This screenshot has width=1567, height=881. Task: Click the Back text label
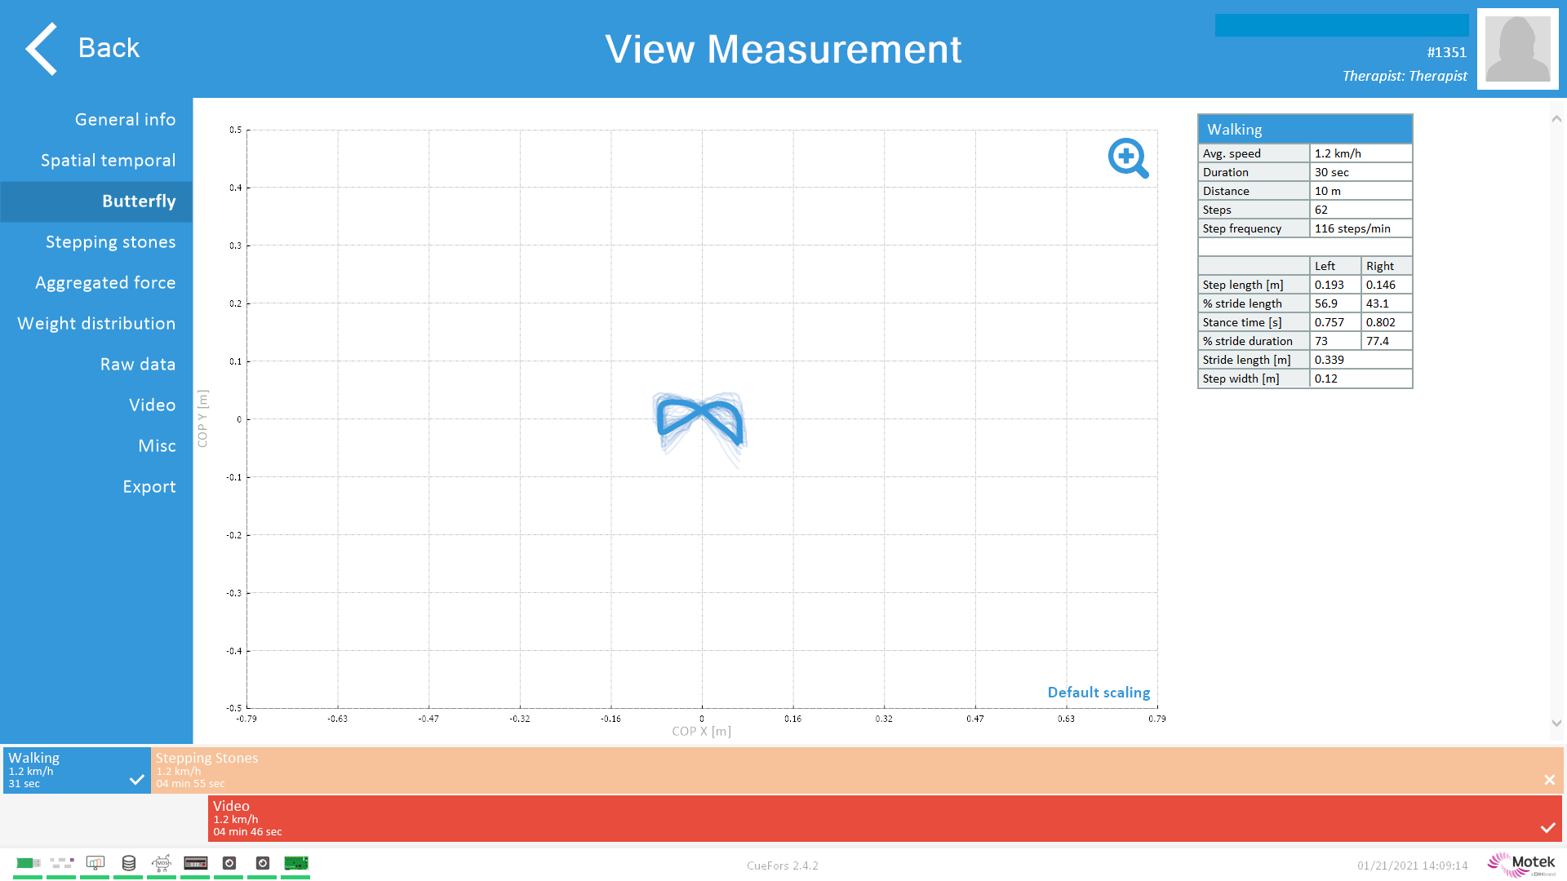coord(109,48)
